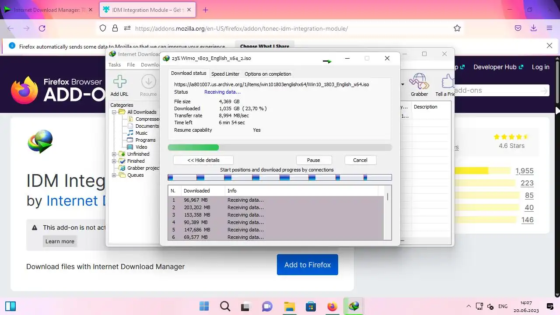Bookmark this page with the star icon

[457, 28]
